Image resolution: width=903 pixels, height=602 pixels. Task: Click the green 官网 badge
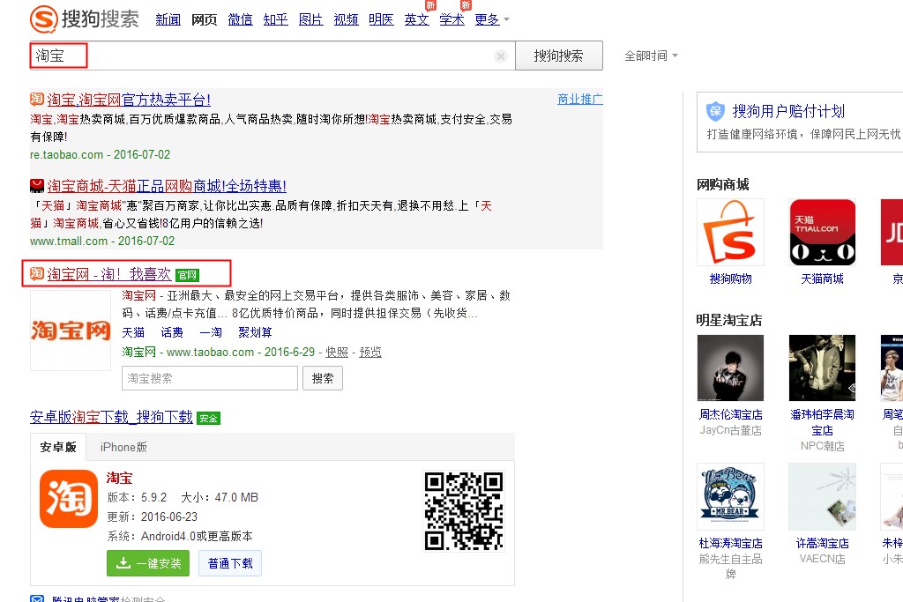click(187, 275)
